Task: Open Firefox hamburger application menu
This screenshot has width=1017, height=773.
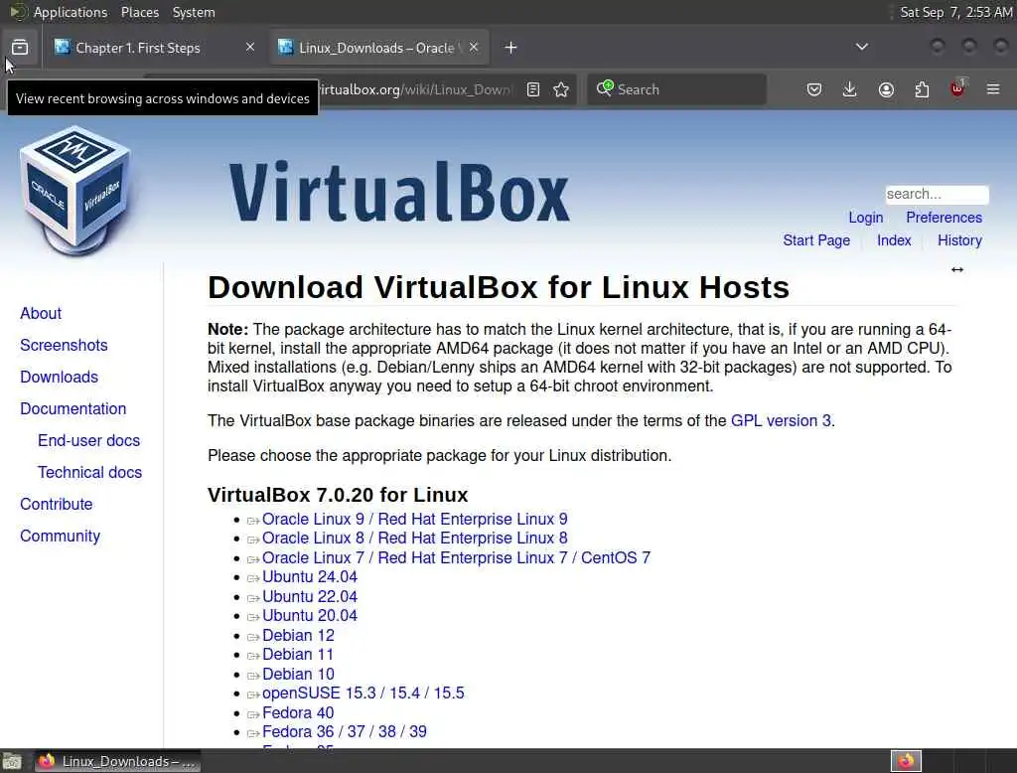Action: point(993,89)
